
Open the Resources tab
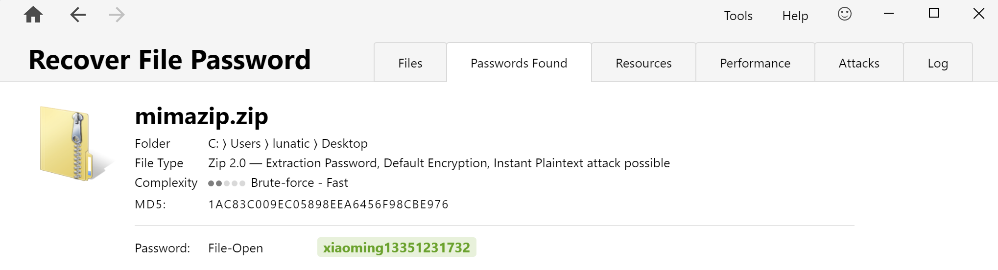[643, 63]
